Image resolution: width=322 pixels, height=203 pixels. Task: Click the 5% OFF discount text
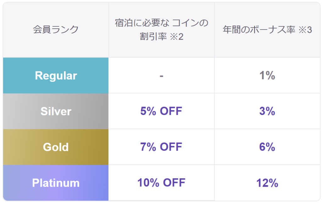click(x=161, y=111)
